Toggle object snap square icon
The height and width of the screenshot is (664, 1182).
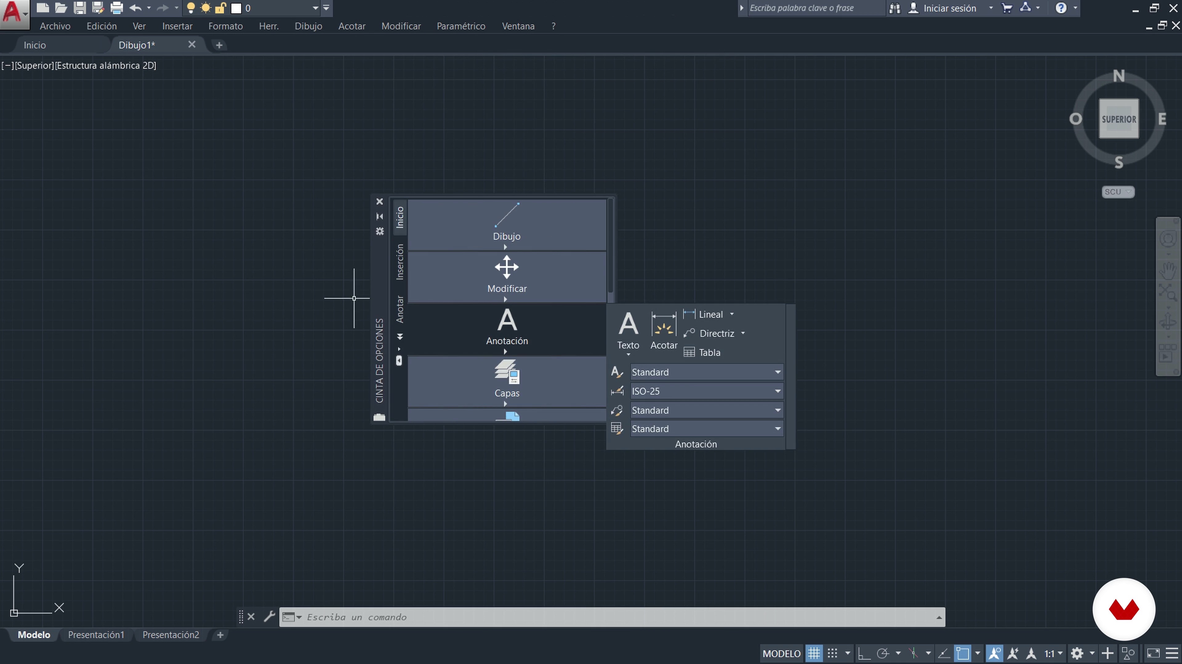point(963,653)
